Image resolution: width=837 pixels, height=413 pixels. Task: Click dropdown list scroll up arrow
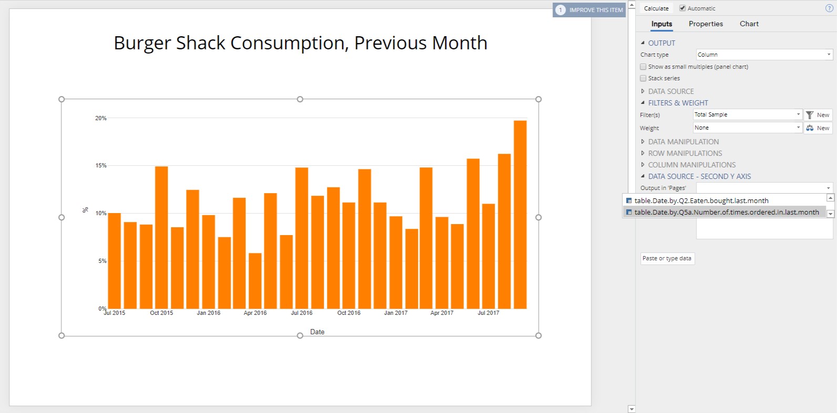tap(830, 198)
